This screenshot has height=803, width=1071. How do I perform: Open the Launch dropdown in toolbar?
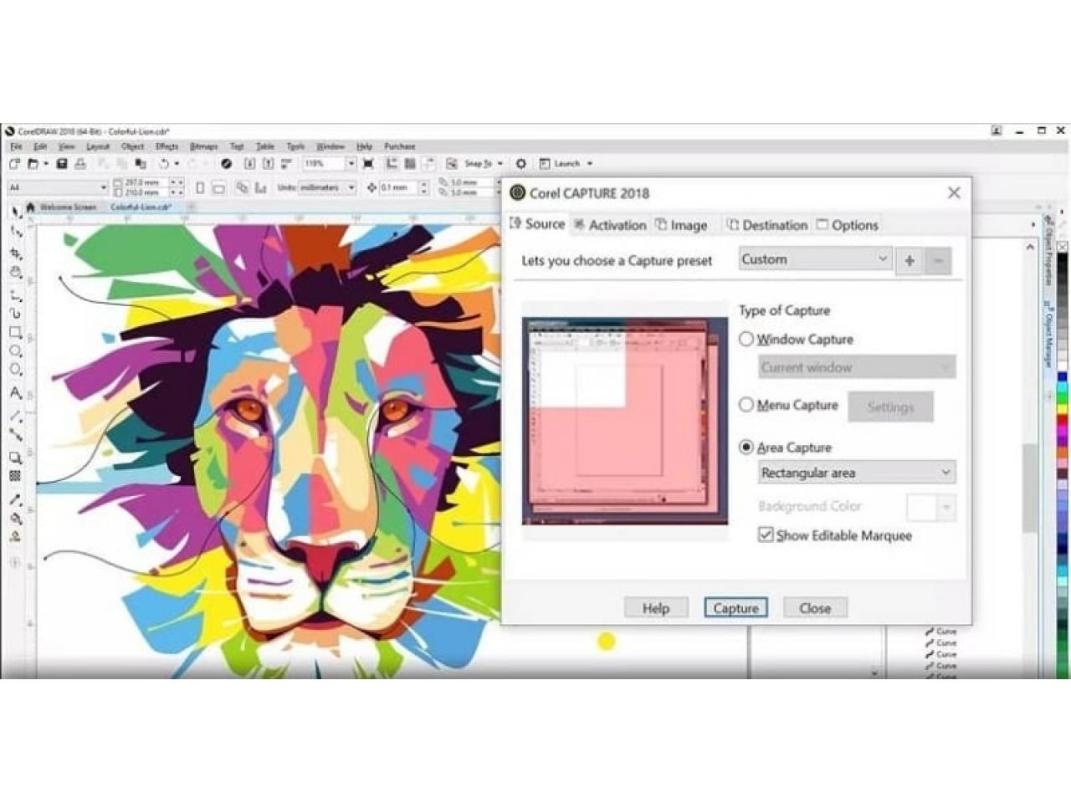pyautogui.click(x=589, y=164)
